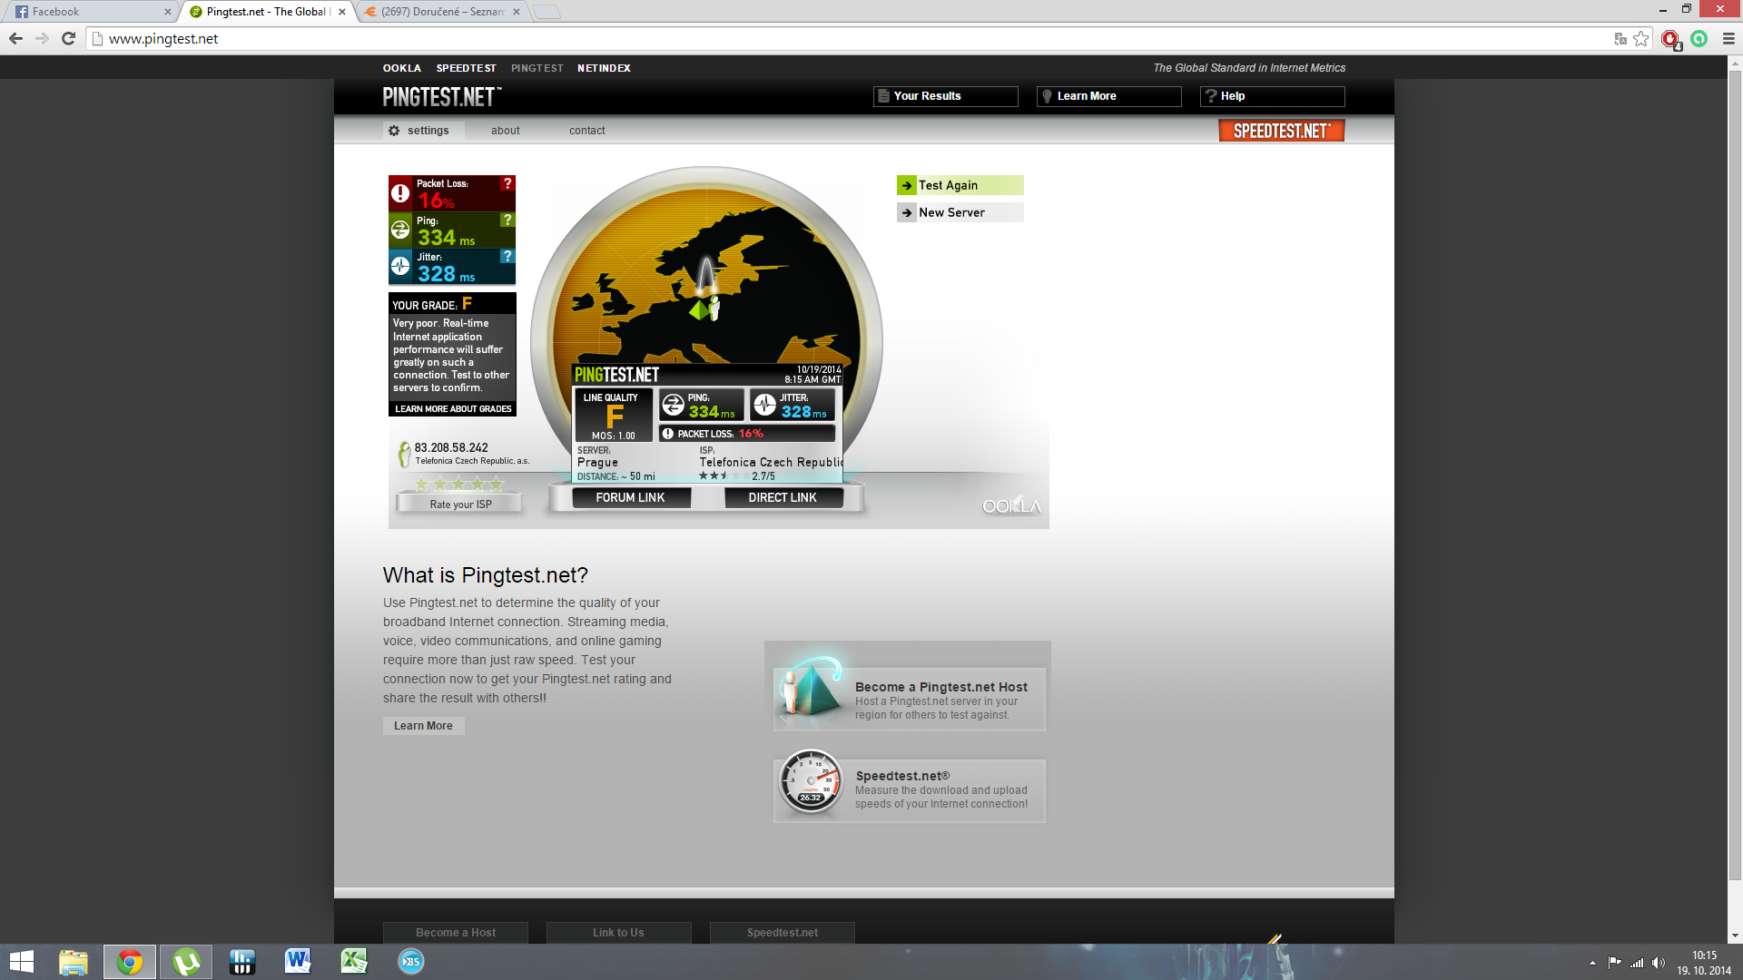Click the footer Speedtest.net button

point(783,933)
